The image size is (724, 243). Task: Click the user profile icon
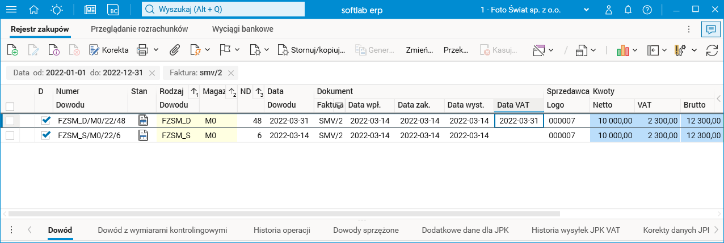[609, 10]
